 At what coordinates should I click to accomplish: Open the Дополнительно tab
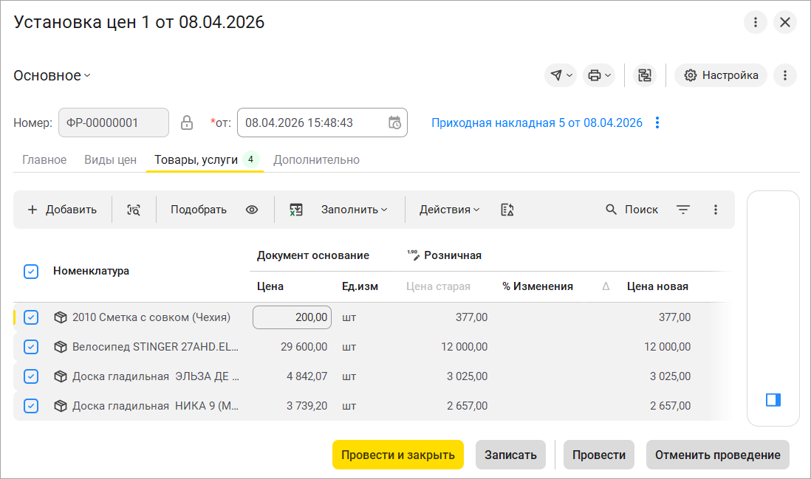click(x=316, y=159)
